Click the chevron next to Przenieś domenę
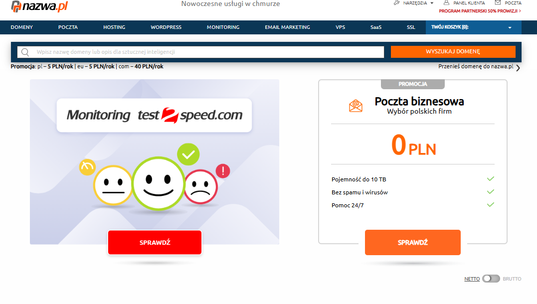Screen dimensions: 537x304 tap(518, 68)
